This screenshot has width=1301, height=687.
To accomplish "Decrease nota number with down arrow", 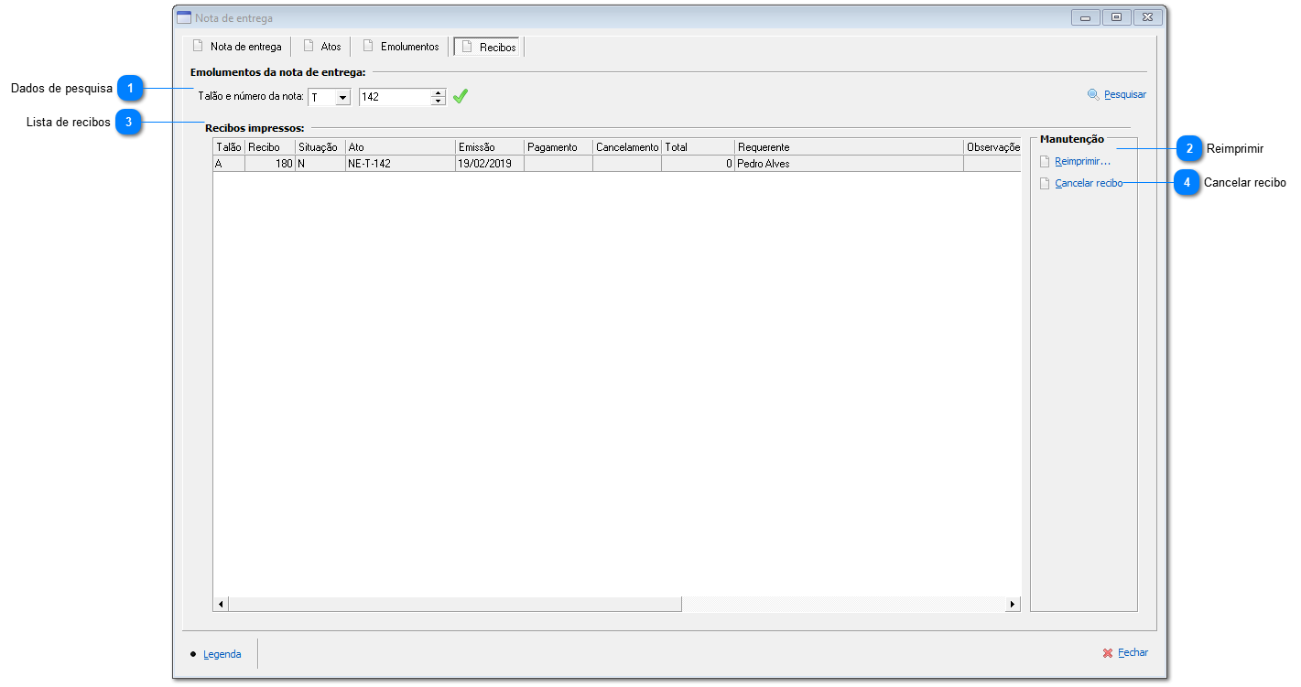I will click(439, 102).
